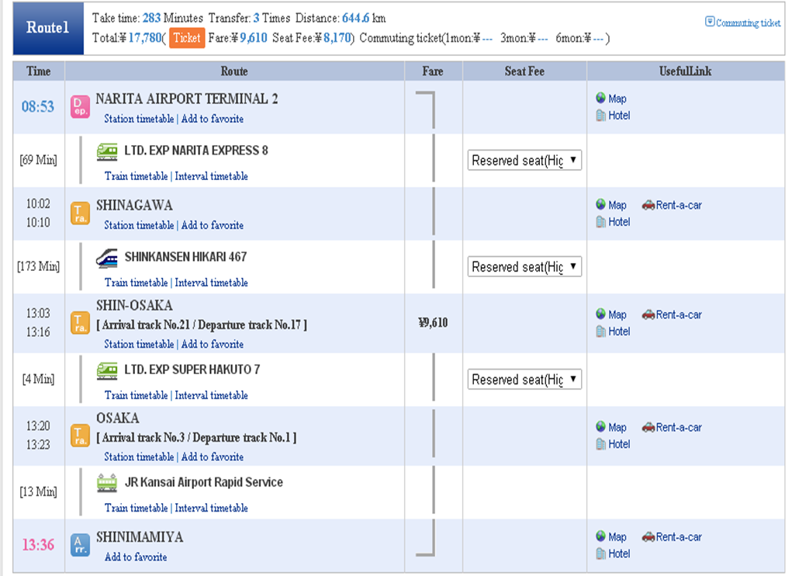Click the globe Map icon in Shinimamiya row
This screenshot has height=576, width=792.
[x=600, y=536]
